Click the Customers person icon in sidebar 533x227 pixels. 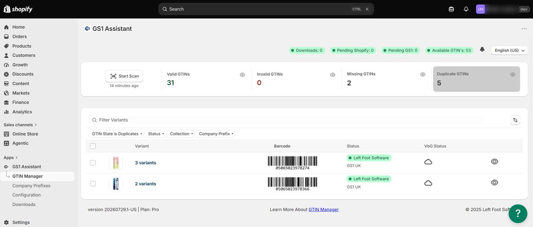click(6, 55)
